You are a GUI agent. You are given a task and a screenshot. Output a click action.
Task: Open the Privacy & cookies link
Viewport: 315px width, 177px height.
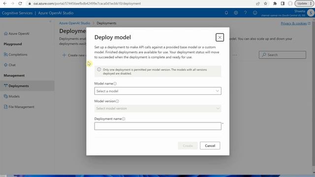(x=295, y=24)
